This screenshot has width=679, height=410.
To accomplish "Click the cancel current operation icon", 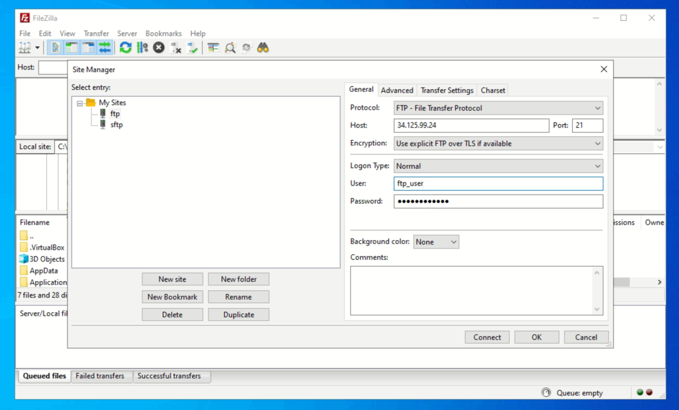I will pyautogui.click(x=159, y=48).
